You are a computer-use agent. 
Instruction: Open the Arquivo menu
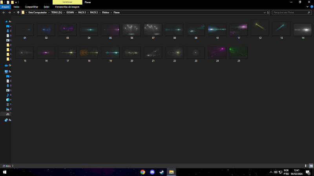coord(5,7)
